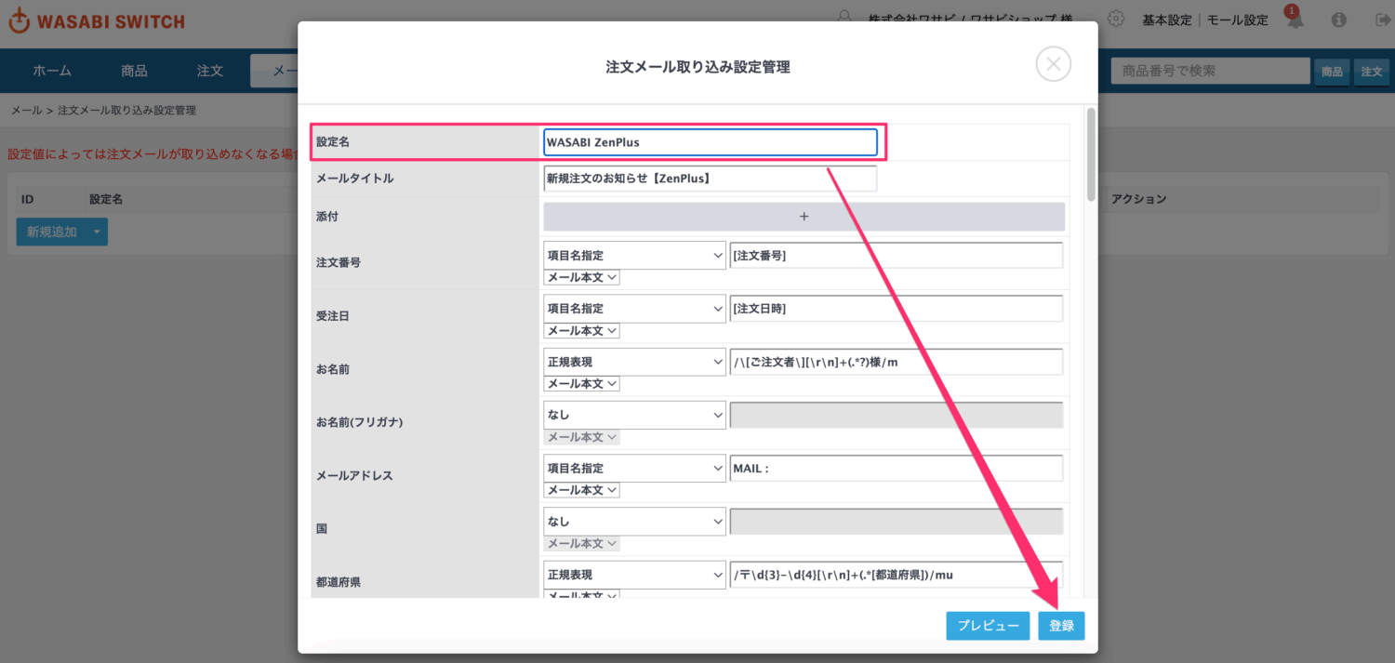The image size is (1395, 663).
Task: Click the 注文番号 row label
Action: tap(339, 263)
